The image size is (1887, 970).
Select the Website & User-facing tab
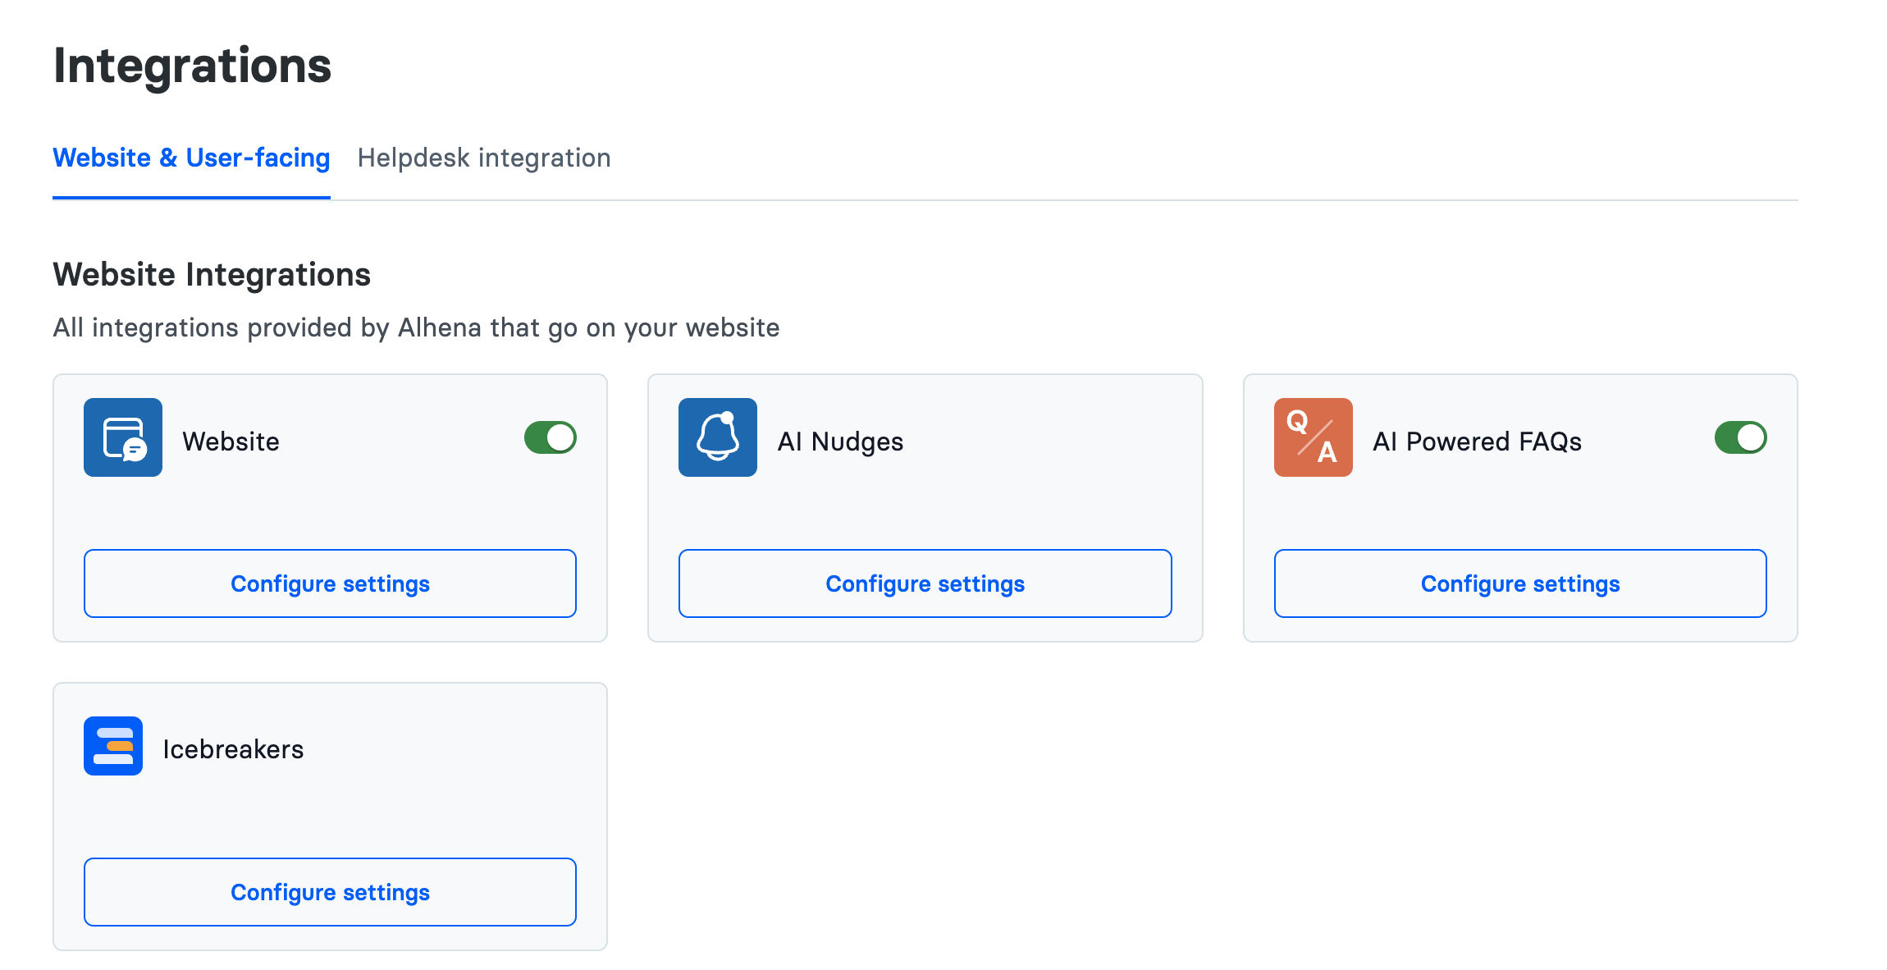[x=191, y=158]
